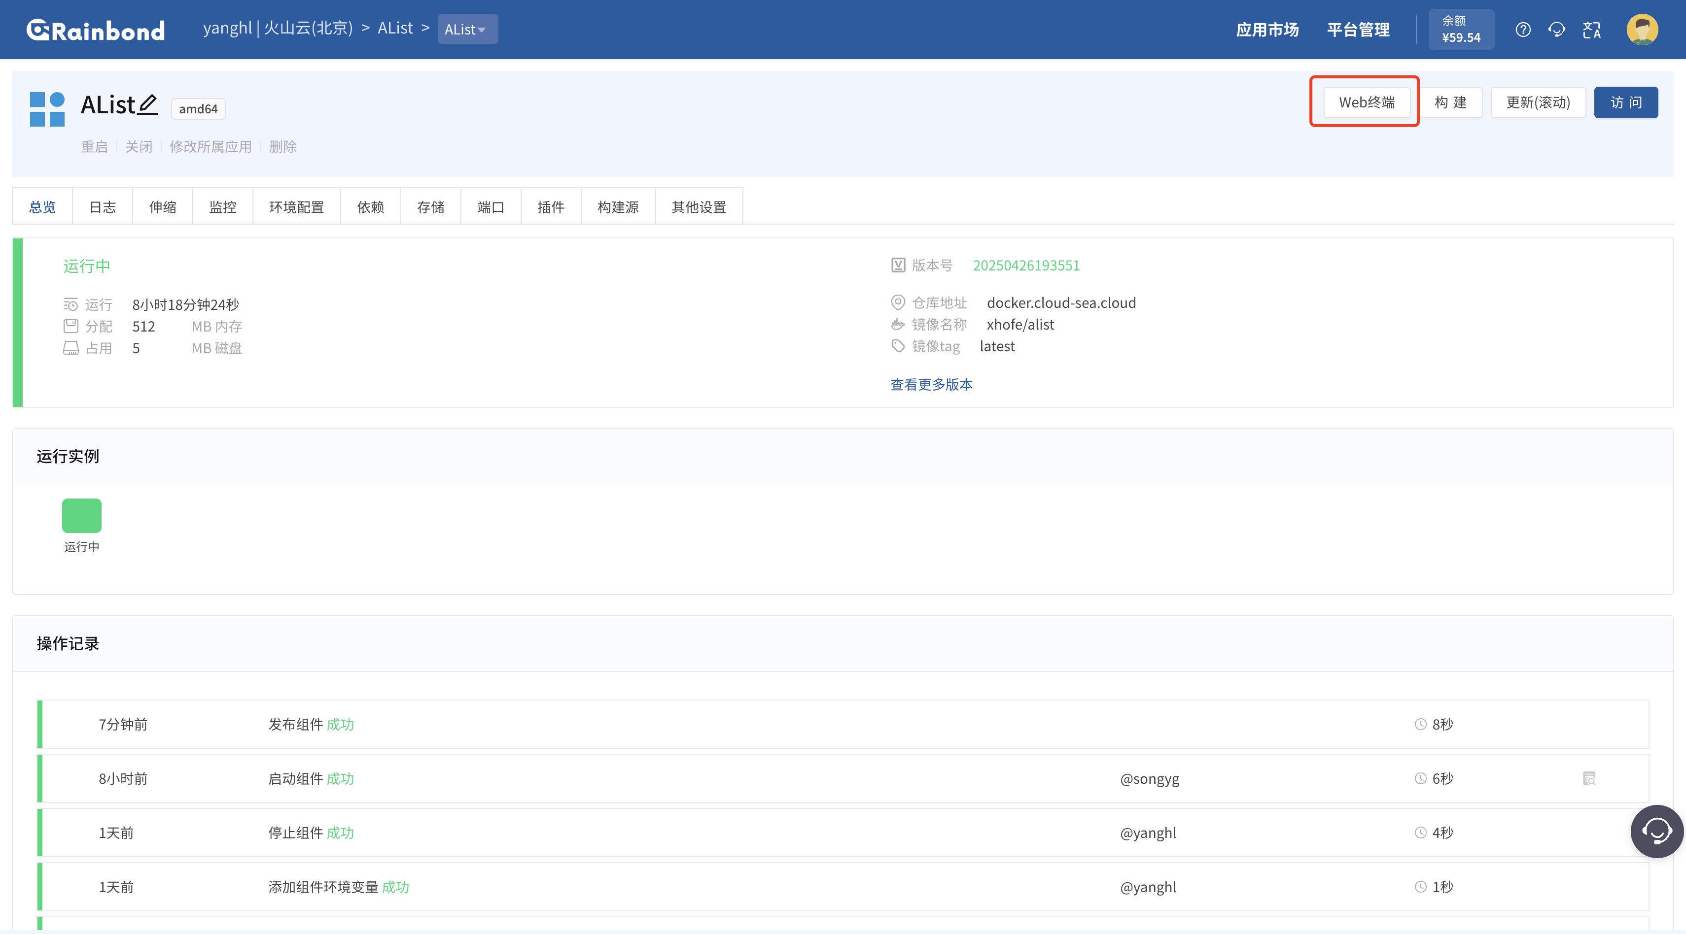The height and width of the screenshot is (934, 1686).
Task: Click the customer service headset icon in header
Action: pyautogui.click(x=1557, y=30)
